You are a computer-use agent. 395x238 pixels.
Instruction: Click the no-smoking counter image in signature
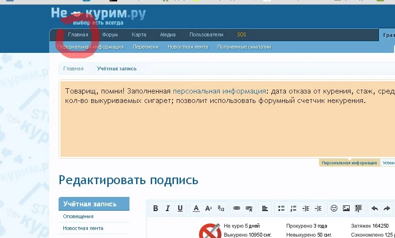coord(210,231)
